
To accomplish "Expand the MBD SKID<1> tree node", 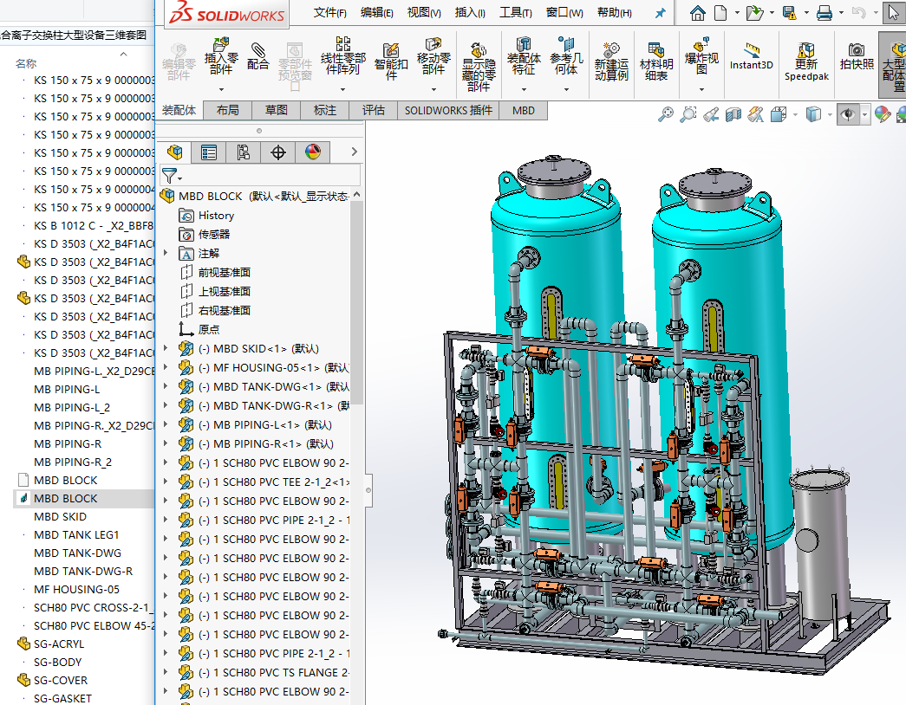I will tap(166, 348).
